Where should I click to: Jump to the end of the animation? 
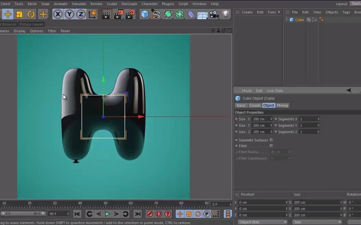137,214
